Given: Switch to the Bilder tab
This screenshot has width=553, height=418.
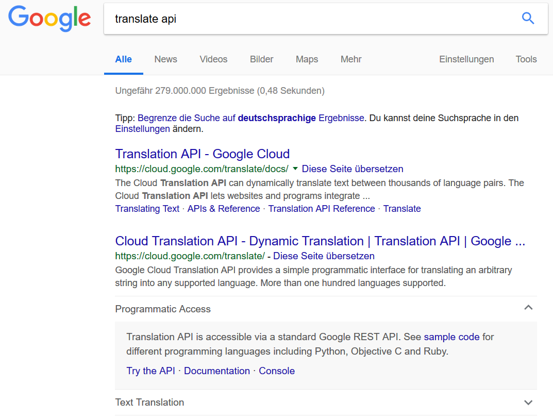Looking at the screenshot, I should click(x=261, y=59).
